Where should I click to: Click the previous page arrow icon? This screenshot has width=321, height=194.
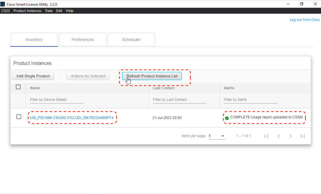(x=278, y=136)
